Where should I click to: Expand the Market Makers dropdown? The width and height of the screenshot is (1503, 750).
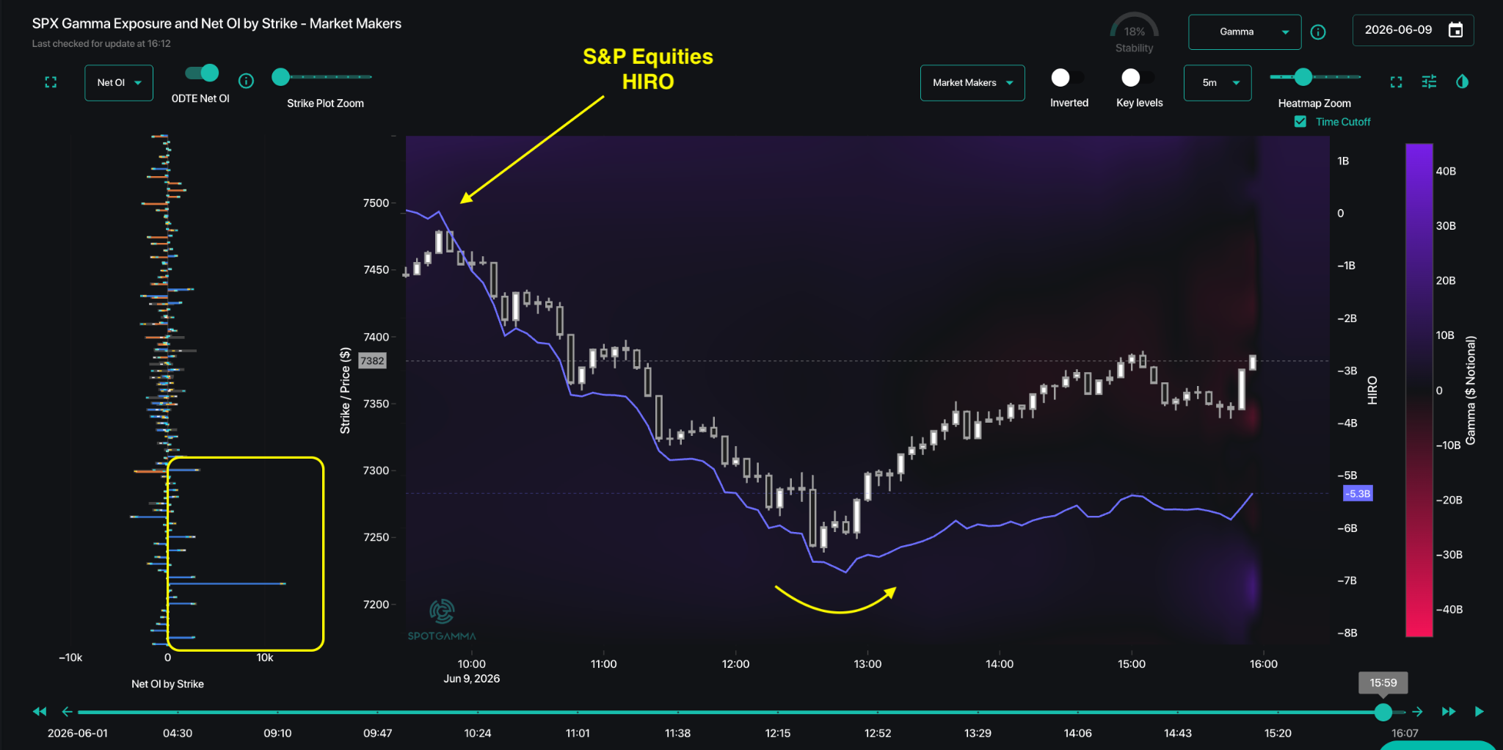pos(972,83)
